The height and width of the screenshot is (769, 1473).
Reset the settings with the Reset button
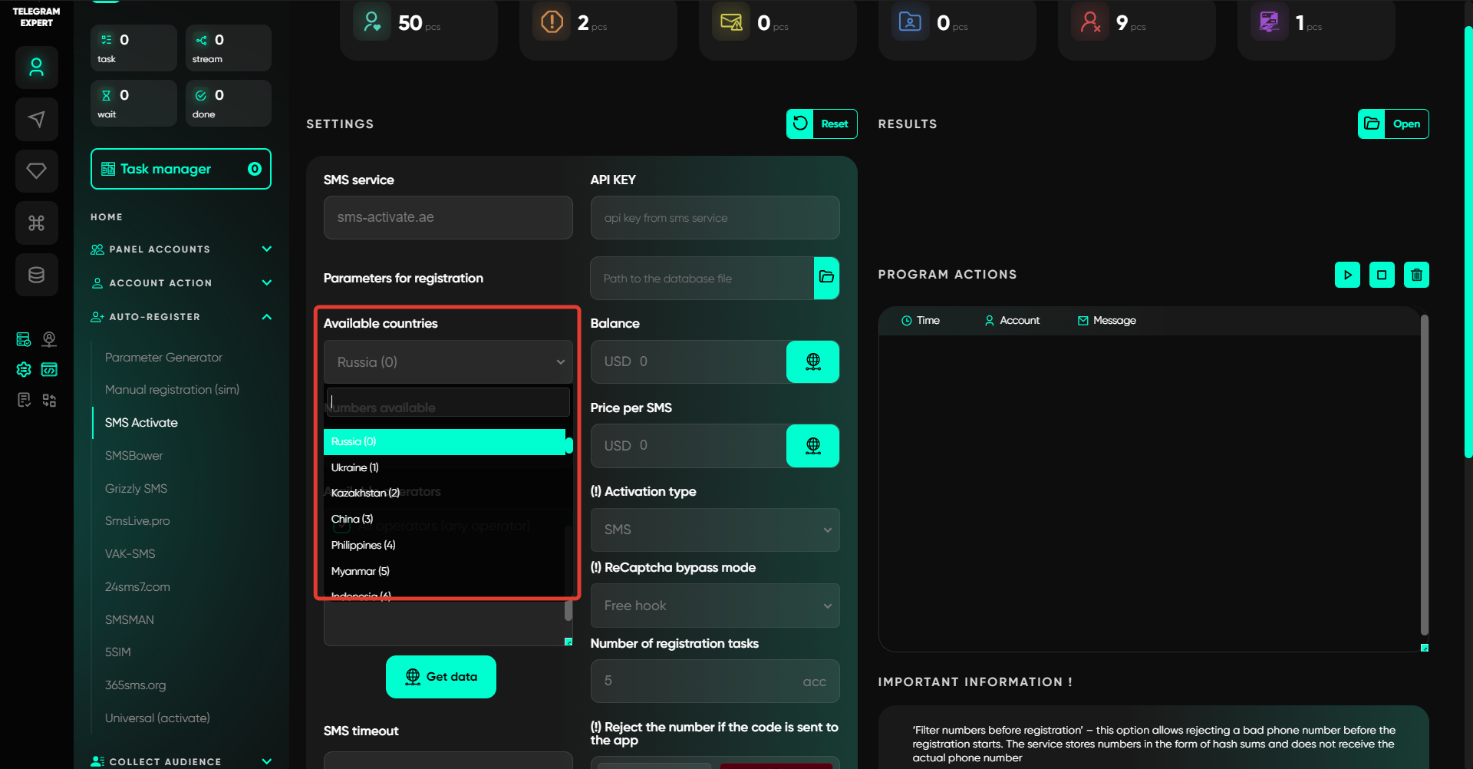pyautogui.click(x=822, y=124)
